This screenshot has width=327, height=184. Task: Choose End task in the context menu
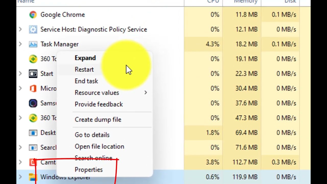tap(86, 81)
